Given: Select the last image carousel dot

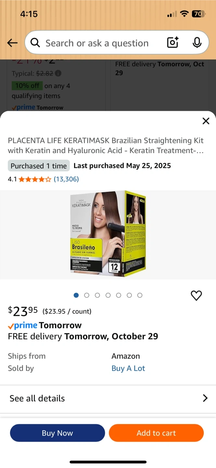Looking at the screenshot, I should [x=140, y=295].
